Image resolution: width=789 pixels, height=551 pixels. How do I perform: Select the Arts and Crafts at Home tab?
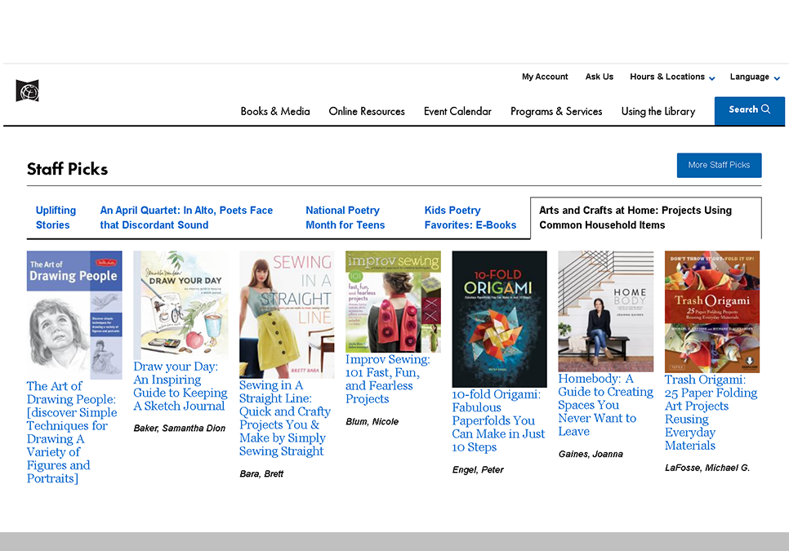click(x=645, y=217)
